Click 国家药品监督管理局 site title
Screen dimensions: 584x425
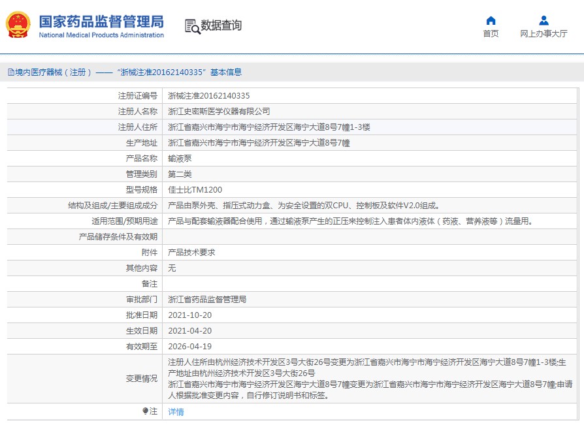[101, 22]
